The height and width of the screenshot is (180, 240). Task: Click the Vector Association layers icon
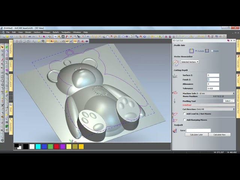pyautogui.click(x=176, y=63)
